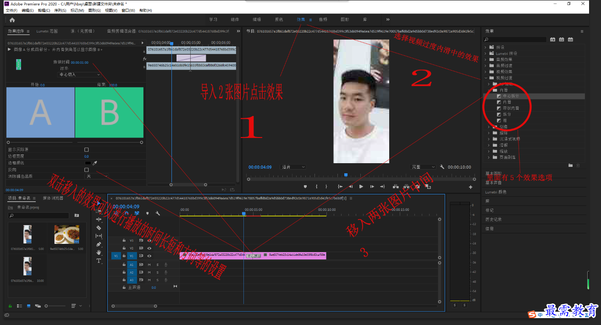This screenshot has height=325, width=601.
Task: Expand the 预设 folder in Effects
Action: [x=485, y=47]
